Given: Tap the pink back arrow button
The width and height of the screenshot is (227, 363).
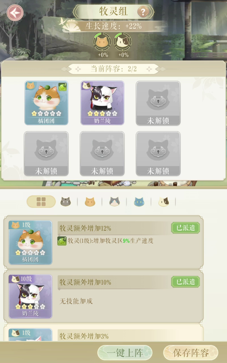Looking at the screenshot, I should (15, 13).
